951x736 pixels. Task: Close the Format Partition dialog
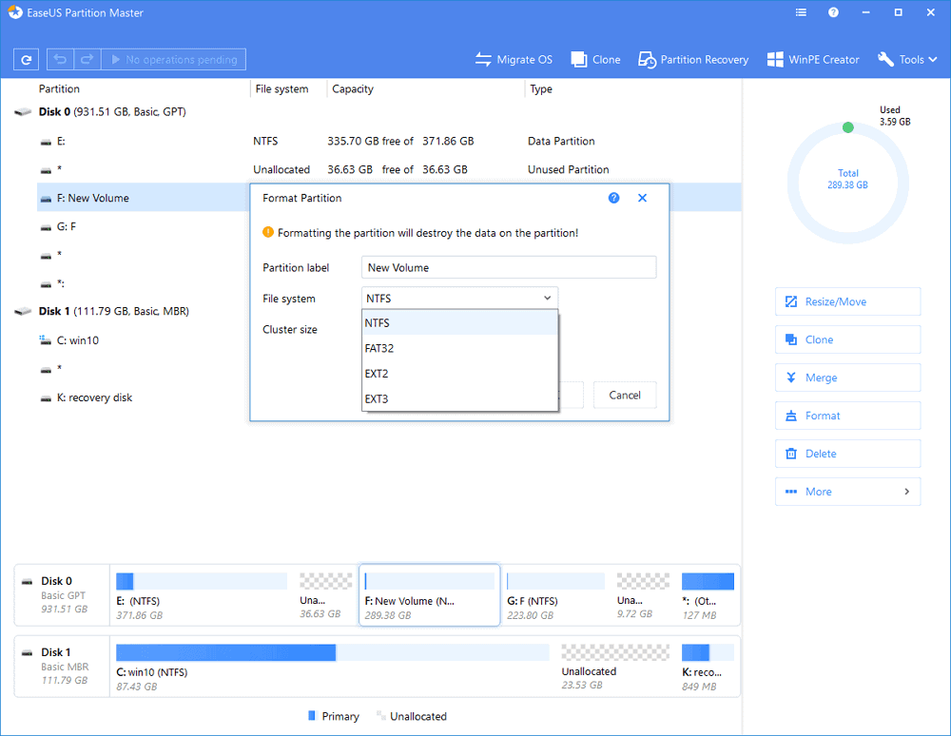click(x=642, y=198)
